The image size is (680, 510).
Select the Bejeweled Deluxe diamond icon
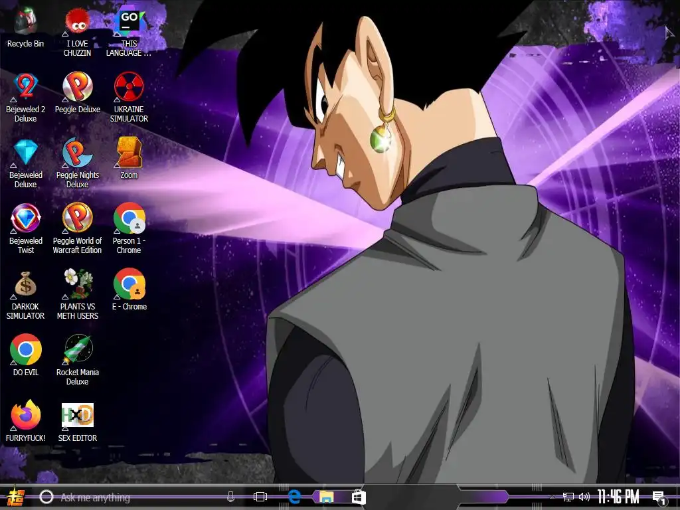[x=26, y=152]
